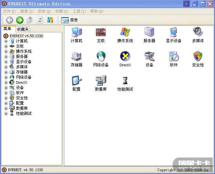Expand the 配置 tree node

[6, 103]
